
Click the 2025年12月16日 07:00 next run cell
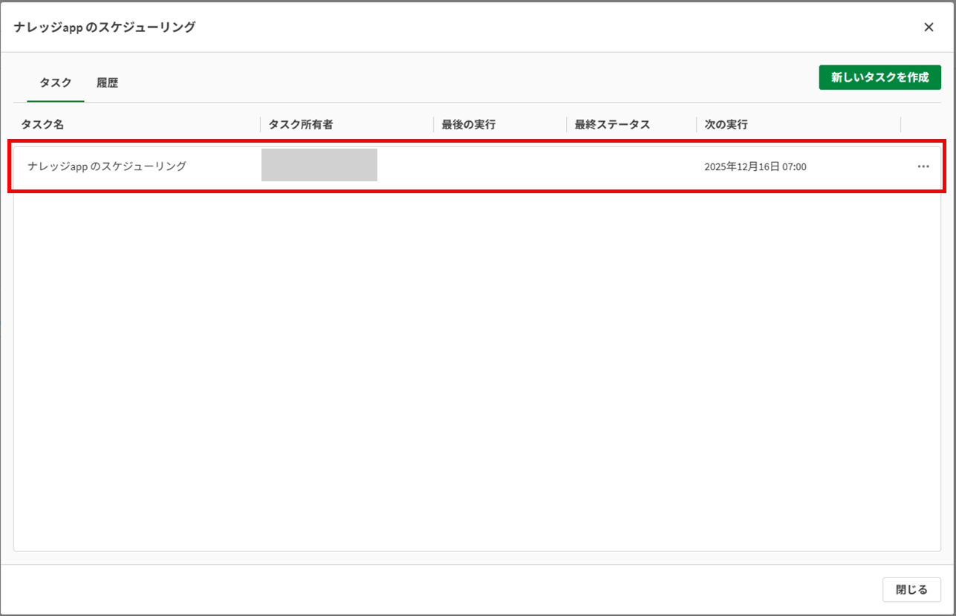pos(755,167)
